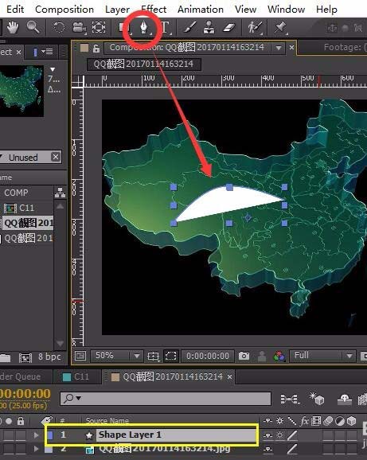367x460 pixels.
Task: Toggle quality switch for Shape Layer 1
Action: [x=292, y=435]
